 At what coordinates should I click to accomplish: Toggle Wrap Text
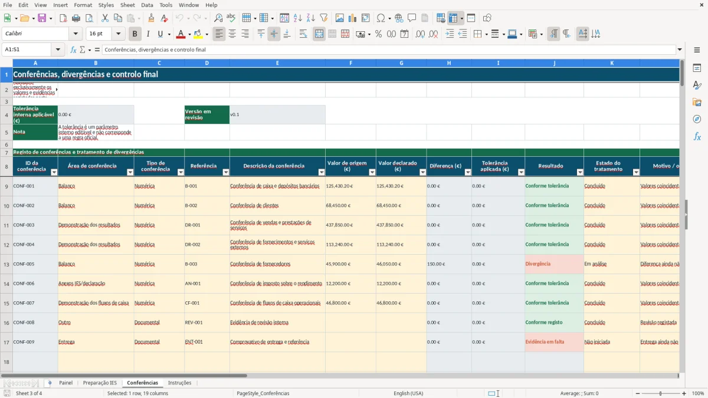click(x=303, y=34)
